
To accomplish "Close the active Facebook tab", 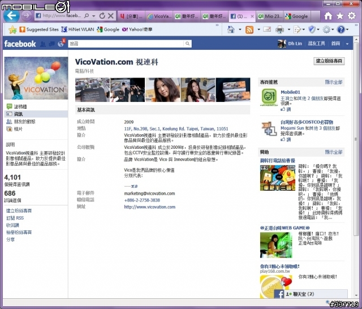I will pos(252,16).
